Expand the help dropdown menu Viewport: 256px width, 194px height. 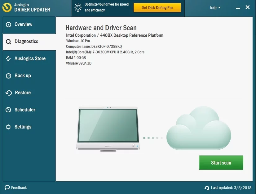point(215,8)
